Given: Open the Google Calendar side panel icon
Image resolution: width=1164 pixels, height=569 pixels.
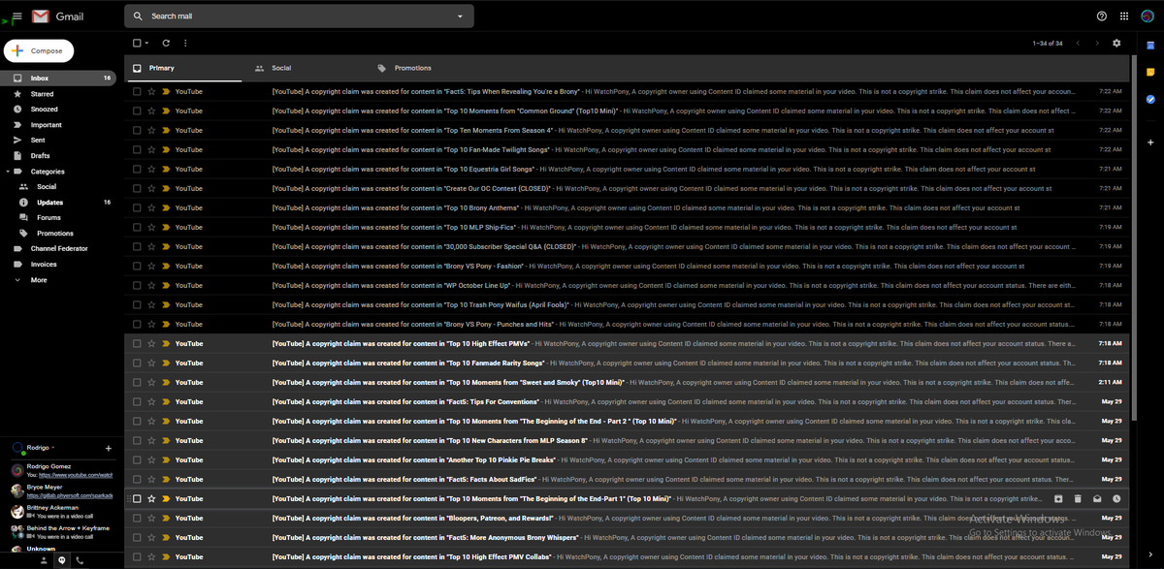Looking at the screenshot, I should [x=1149, y=45].
